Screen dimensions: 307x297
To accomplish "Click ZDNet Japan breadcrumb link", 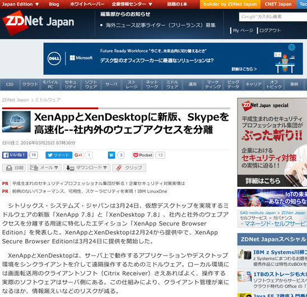I will coord(15,100).
